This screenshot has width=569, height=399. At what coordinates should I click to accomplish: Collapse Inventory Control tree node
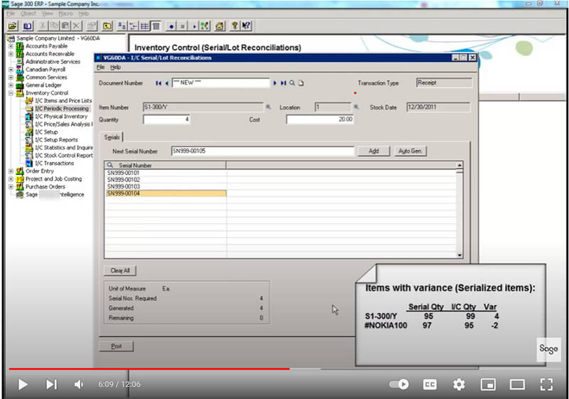coord(11,93)
